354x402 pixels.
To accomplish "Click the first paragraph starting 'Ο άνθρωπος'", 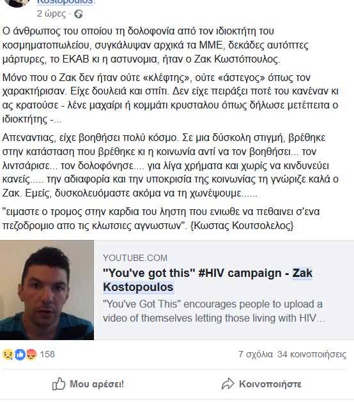I will pos(155,45).
